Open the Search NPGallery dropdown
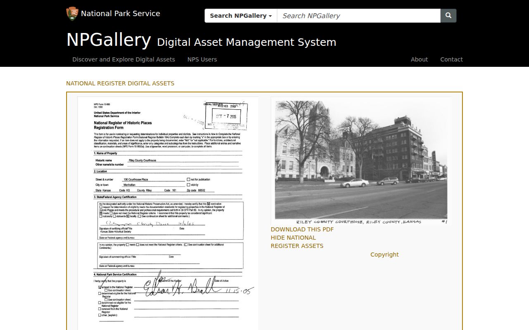The image size is (529, 330). tap(241, 16)
